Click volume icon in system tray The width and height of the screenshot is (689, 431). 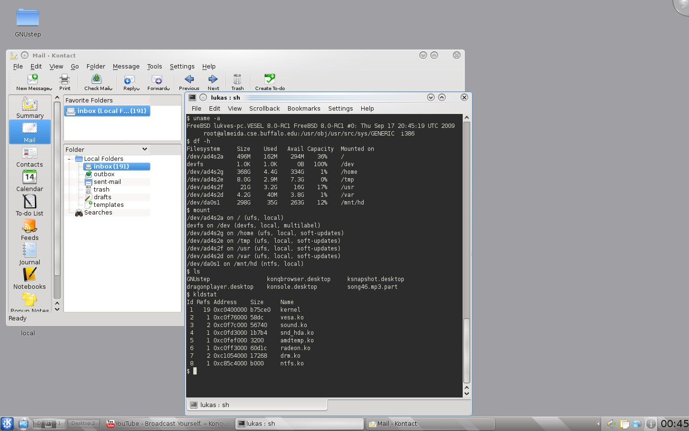[611, 424]
